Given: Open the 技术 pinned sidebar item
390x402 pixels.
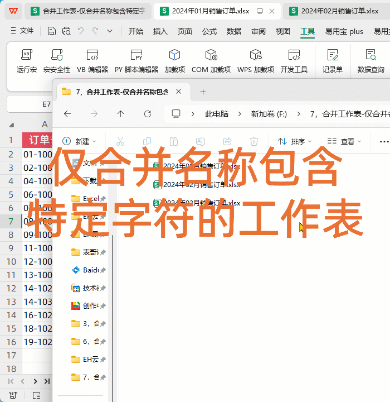Looking at the screenshot, I should tap(89, 288).
